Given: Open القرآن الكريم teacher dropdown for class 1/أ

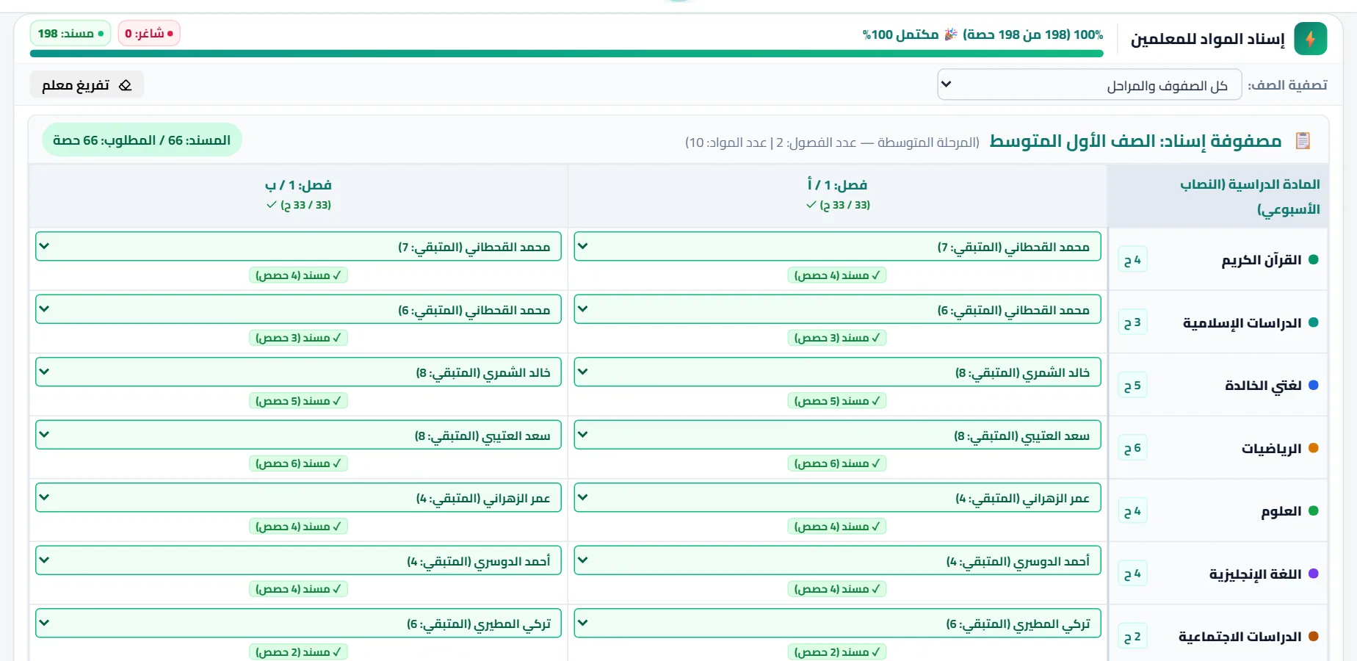Looking at the screenshot, I should (x=837, y=246).
